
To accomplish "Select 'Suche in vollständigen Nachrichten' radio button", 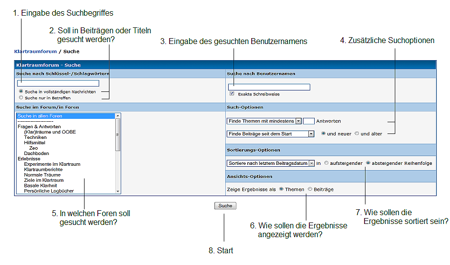I will (21, 91).
